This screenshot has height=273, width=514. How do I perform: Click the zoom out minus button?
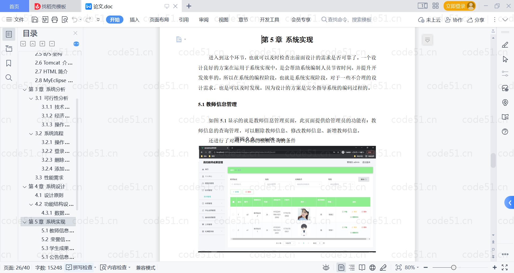426,267
